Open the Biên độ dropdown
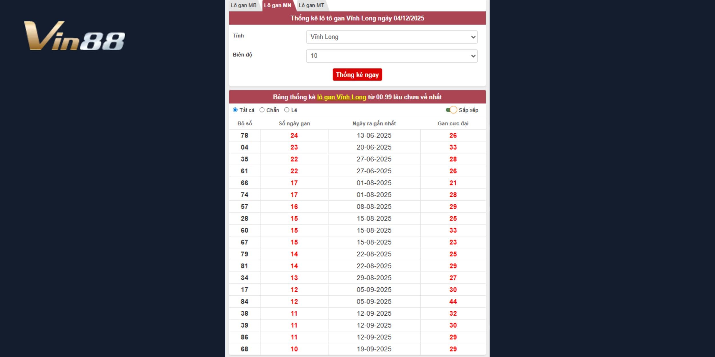Image resolution: width=715 pixels, height=357 pixels. click(391, 56)
